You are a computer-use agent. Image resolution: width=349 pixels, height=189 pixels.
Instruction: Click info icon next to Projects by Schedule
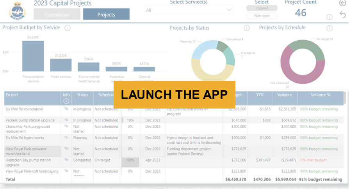click(329, 28)
